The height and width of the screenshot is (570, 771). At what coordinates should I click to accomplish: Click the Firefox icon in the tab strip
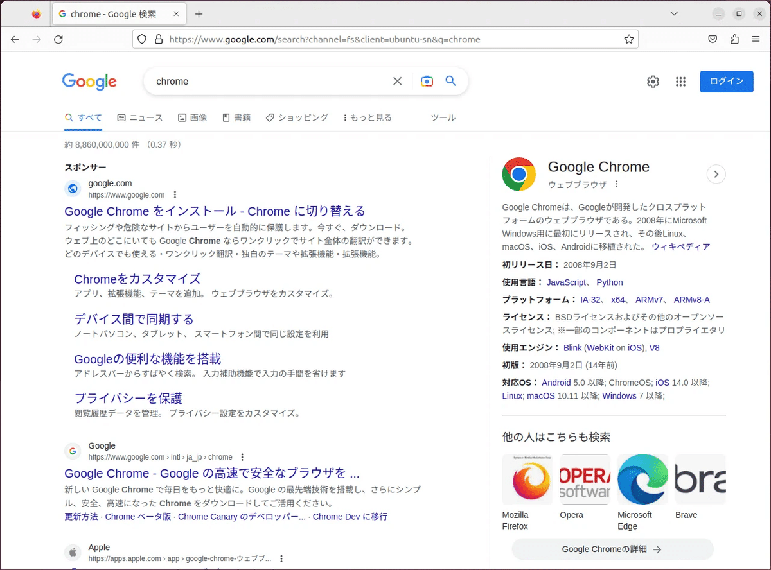pyautogui.click(x=37, y=13)
